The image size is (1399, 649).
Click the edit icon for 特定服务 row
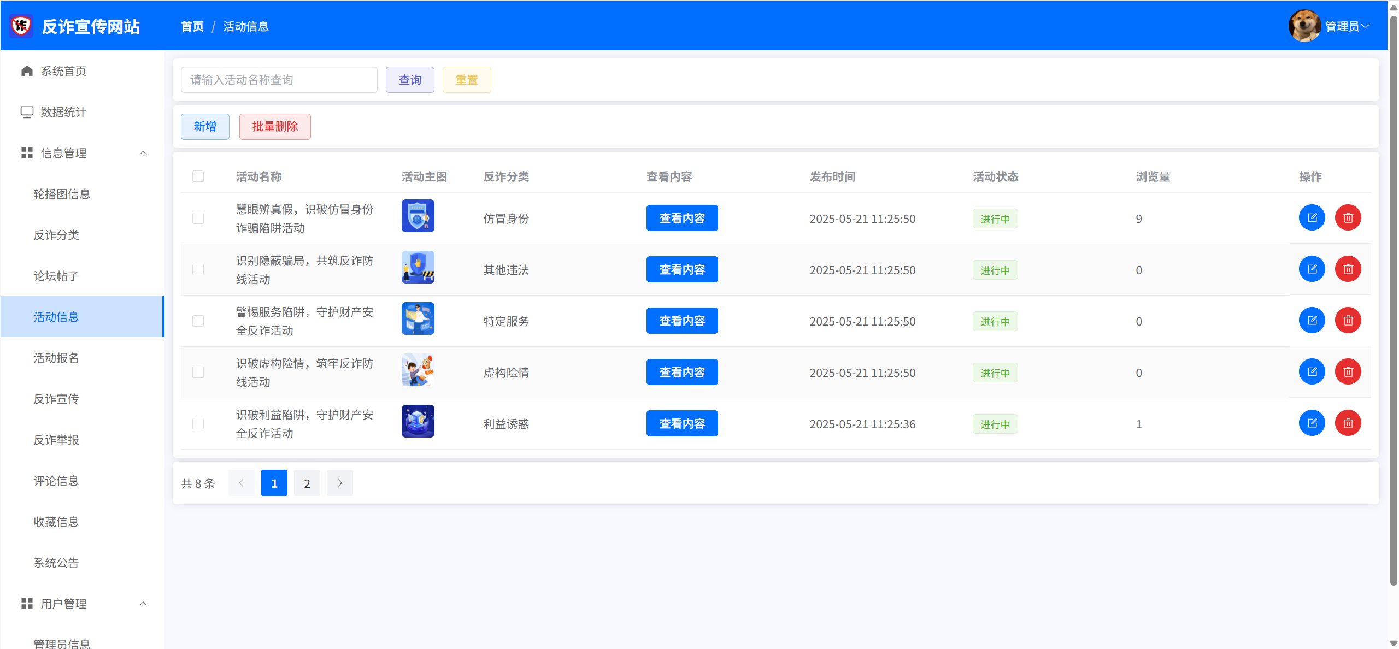click(x=1312, y=321)
